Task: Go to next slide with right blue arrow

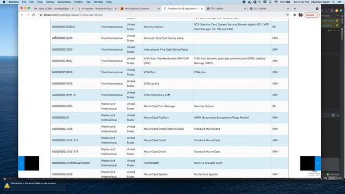Action: coord(318,163)
